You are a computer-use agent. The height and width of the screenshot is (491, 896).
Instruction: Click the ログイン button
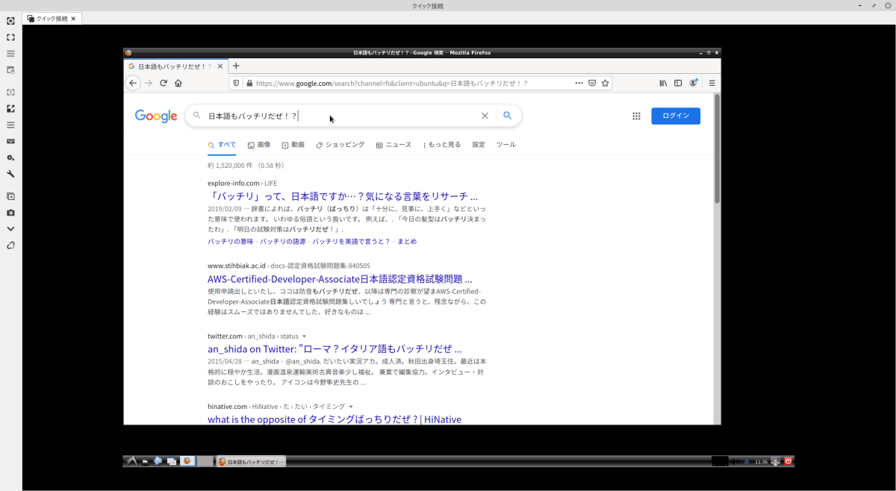(676, 116)
